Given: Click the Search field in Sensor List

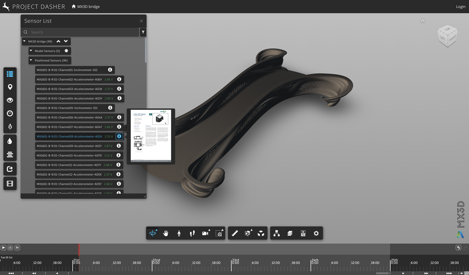Looking at the screenshot, I should pos(82,32).
